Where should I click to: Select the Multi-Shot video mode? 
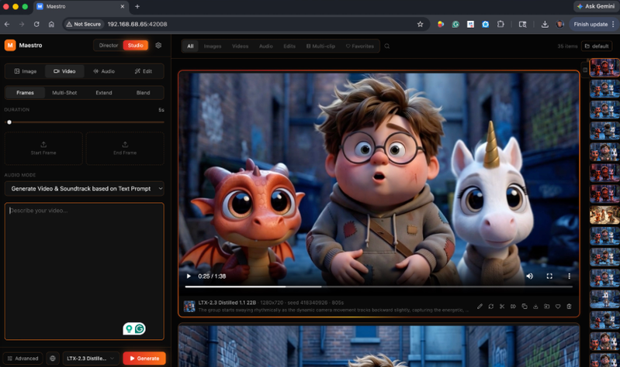coord(64,93)
